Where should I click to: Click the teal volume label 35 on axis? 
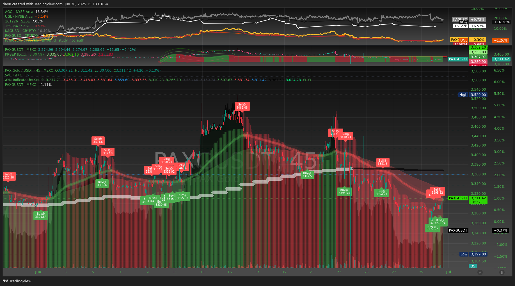coord(473,266)
